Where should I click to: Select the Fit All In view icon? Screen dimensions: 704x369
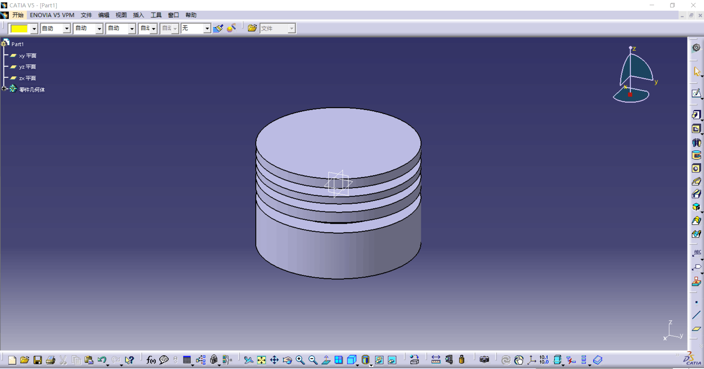point(261,360)
